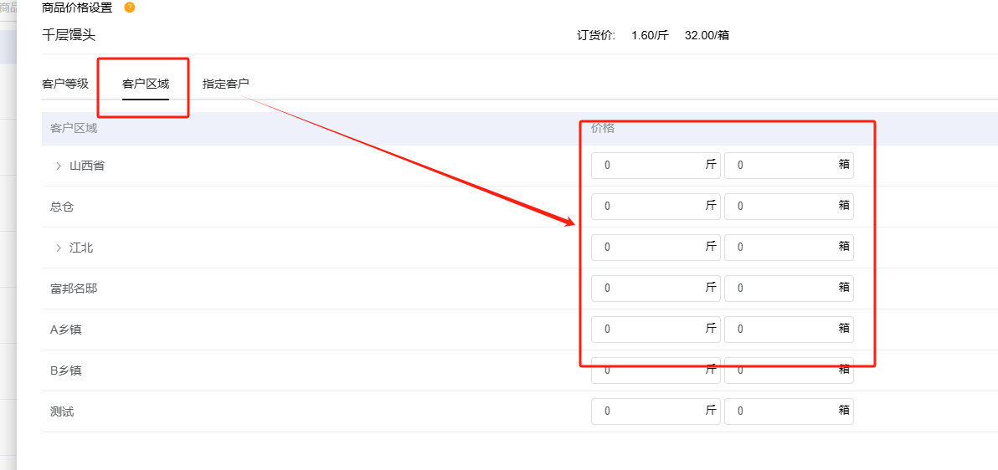Expand the 江北 region row
Viewport: 998px width, 470px height.
pos(59,248)
